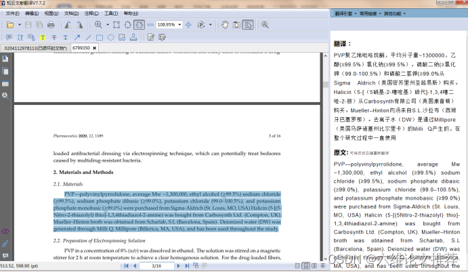
Task: Expand the open-file dropdown arrow
Action: (x=20, y=25)
